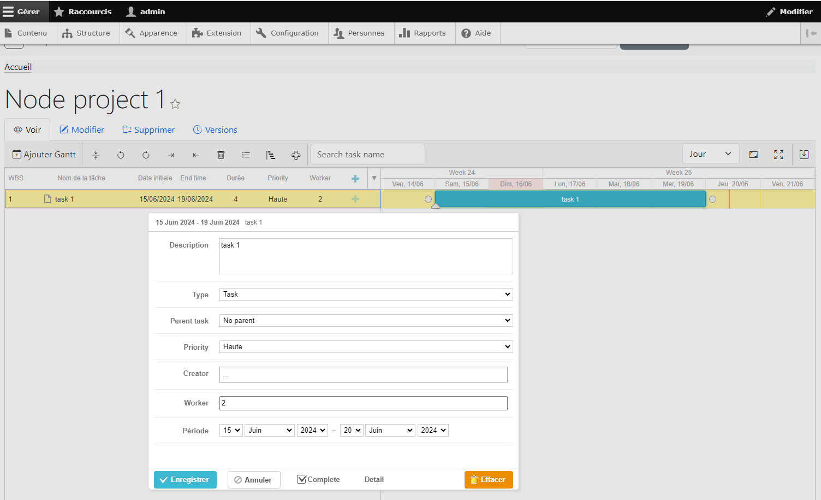Open the Jour zoom level dropdown
Viewport: 821px width, 500px height.
click(710, 154)
